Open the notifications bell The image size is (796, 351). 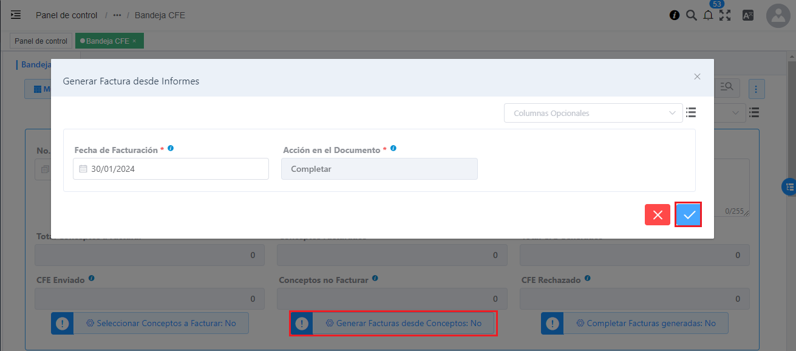click(x=708, y=16)
